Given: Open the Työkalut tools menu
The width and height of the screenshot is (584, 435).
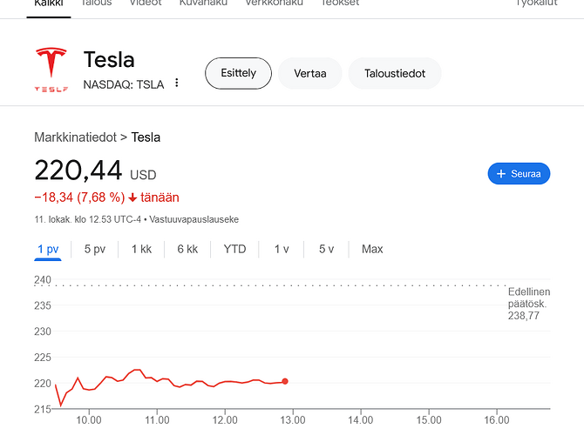Looking at the screenshot, I should tap(536, 3).
